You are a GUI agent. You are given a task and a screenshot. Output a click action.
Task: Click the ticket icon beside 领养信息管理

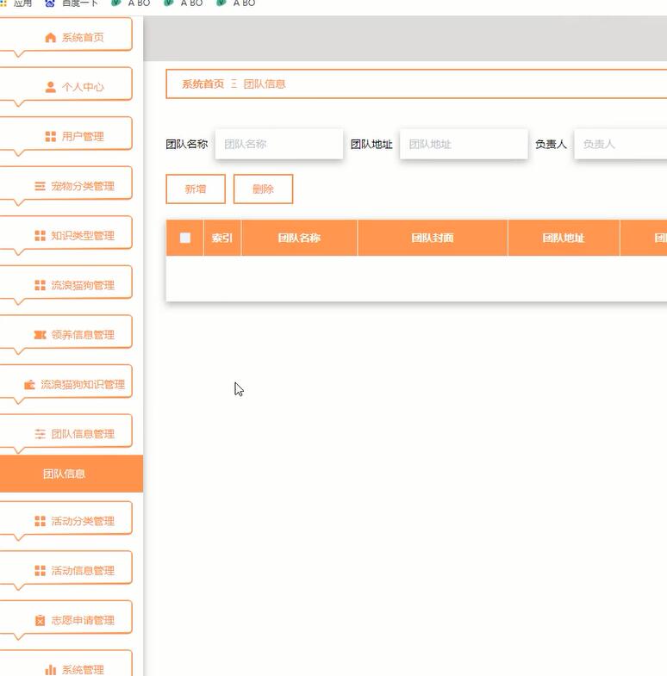(40, 335)
